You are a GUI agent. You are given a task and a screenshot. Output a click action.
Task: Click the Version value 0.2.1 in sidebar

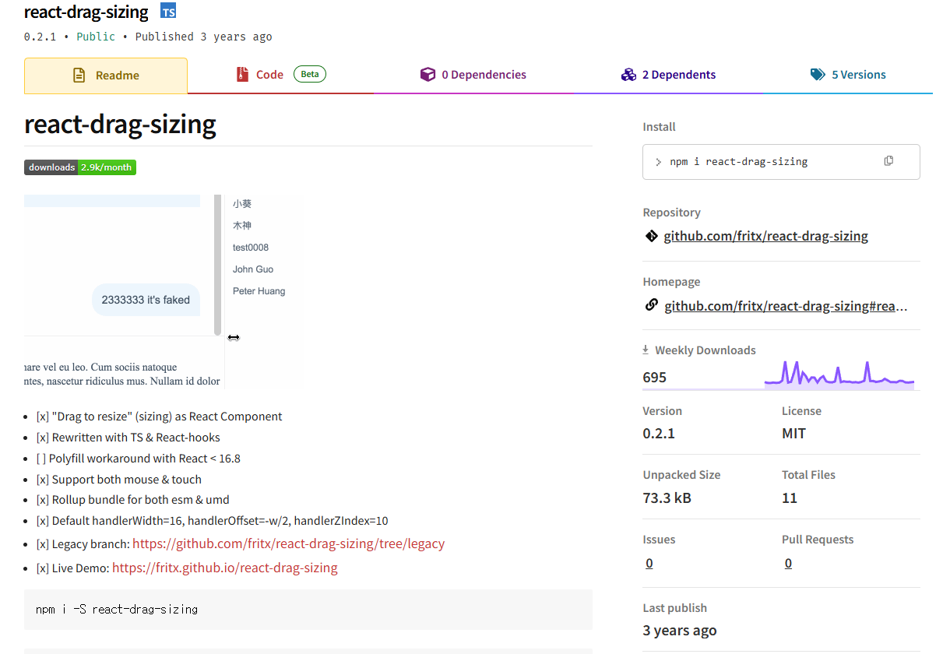[x=659, y=434]
